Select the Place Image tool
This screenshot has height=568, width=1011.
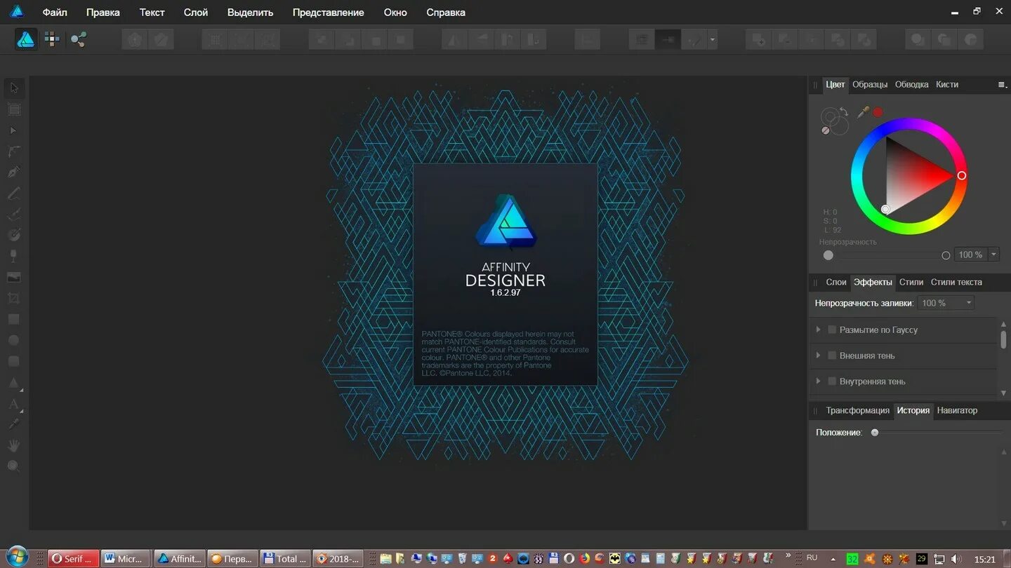pyautogui.click(x=13, y=277)
